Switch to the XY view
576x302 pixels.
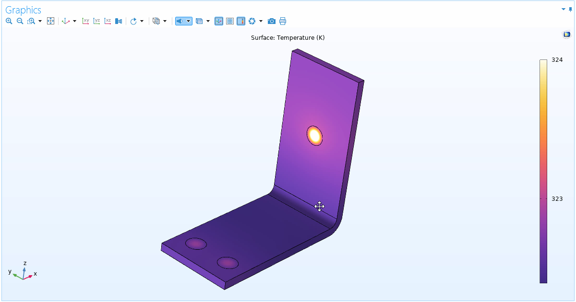tap(85, 21)
